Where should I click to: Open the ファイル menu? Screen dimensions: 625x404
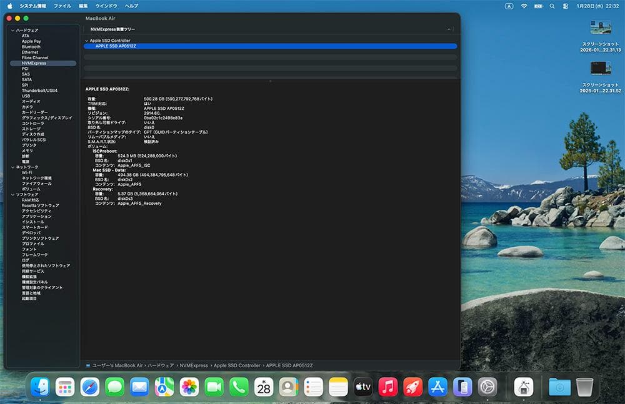tap(62, 6)
